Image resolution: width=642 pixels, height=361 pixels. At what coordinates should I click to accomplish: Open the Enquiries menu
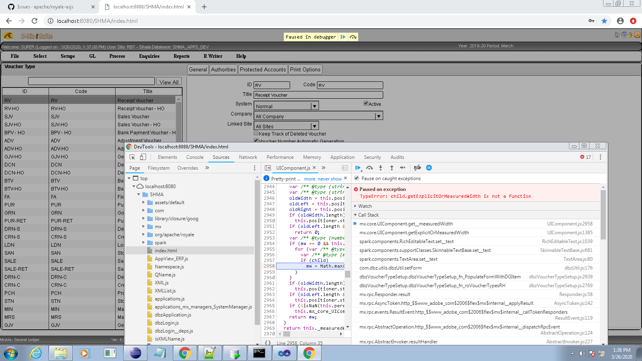point(149,56)
